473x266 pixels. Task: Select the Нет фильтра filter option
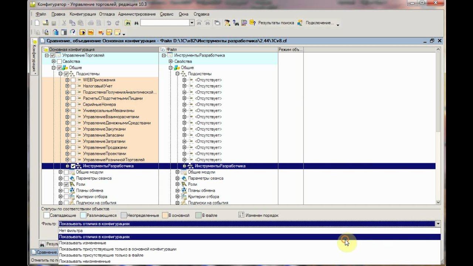pyautogui.click(x=249, y=231)
